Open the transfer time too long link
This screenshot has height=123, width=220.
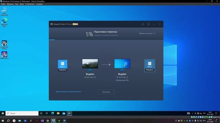point(68,92)
